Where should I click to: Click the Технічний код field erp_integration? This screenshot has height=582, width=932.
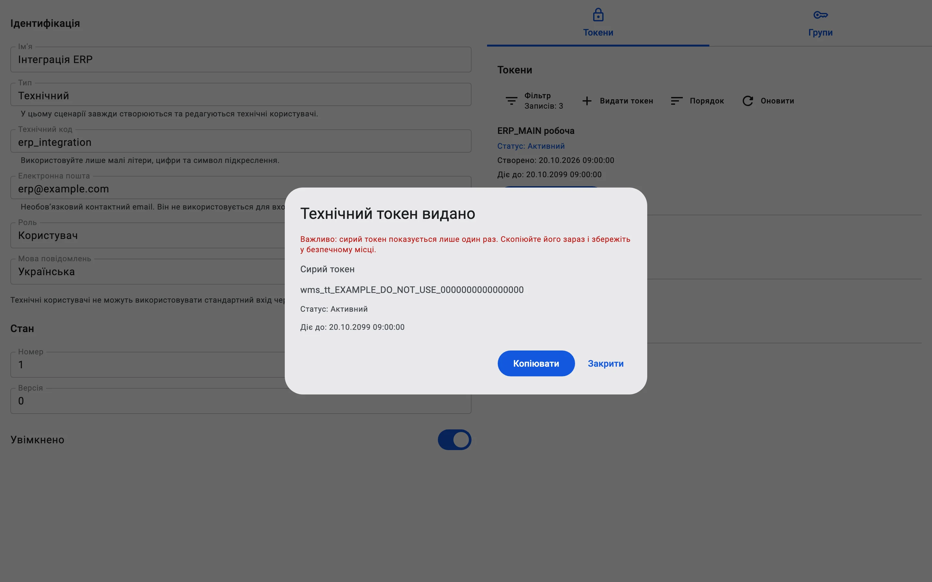click(241, 141)
